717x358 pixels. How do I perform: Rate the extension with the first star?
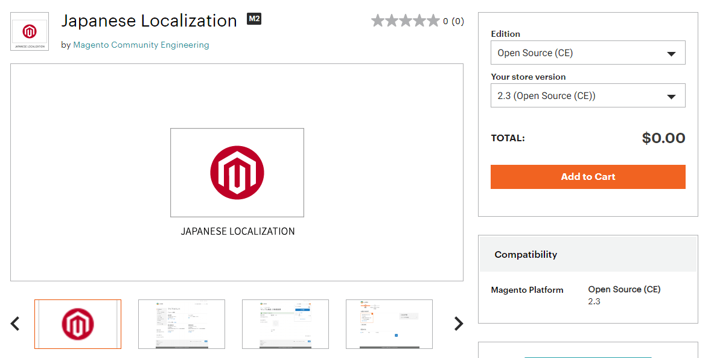click(378, 20)
